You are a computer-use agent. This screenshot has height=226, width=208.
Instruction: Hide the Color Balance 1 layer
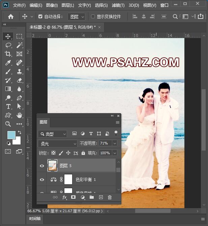point(42,180)
